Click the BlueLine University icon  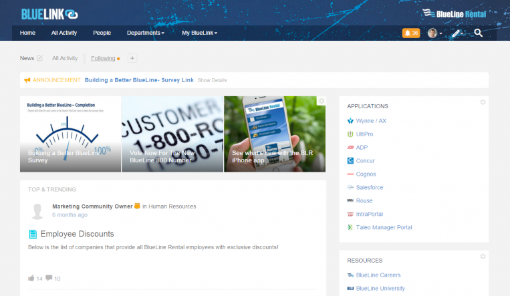tap(350, 289)
